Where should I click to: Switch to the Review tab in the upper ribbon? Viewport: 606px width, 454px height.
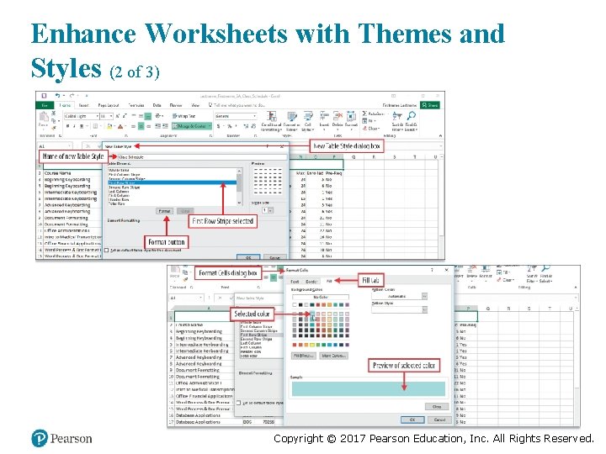click(175, 105)
